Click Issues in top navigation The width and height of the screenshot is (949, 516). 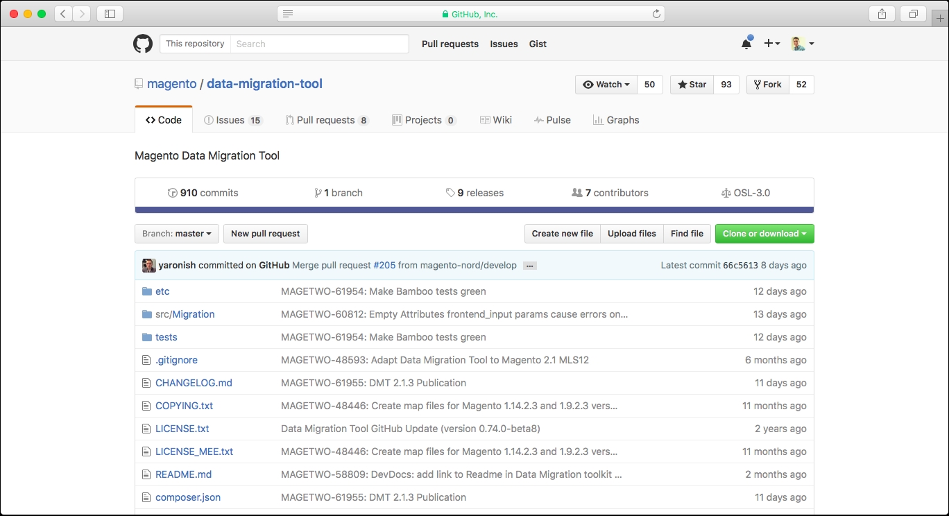click(504, 44)
